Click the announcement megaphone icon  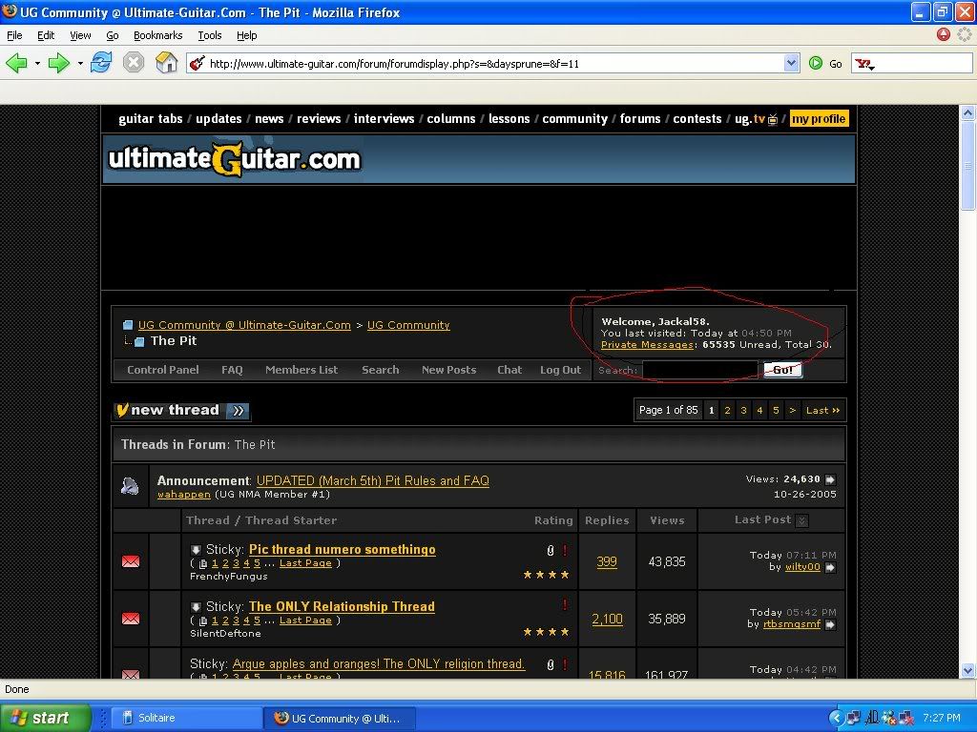click(x=130, y=485)
